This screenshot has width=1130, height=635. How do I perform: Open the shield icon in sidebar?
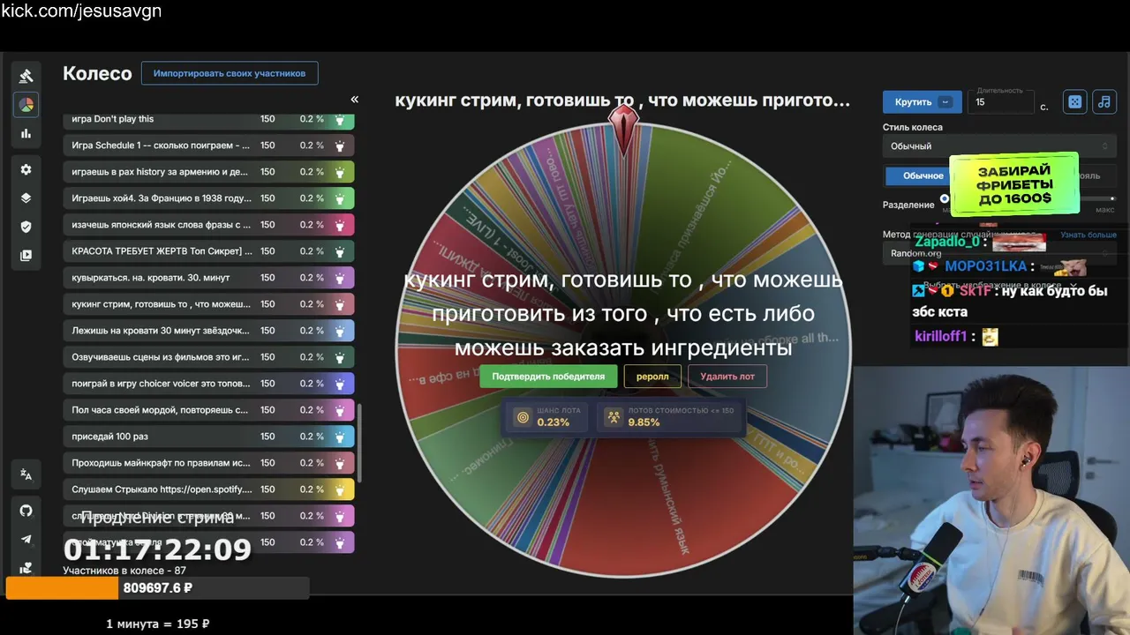[26, 227]
